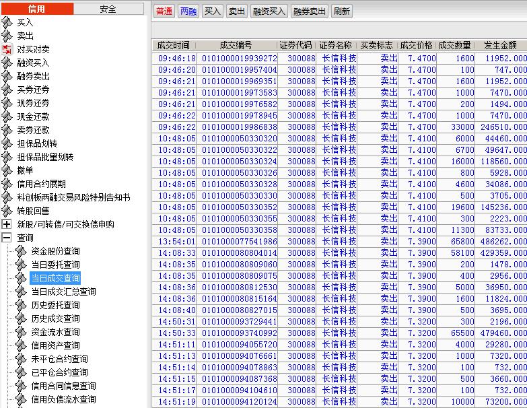Expand the 新股/可转债/可交换债申购 node
Image resolution: width=527 pixels, height=408 pixels.
tap(7, 224)
